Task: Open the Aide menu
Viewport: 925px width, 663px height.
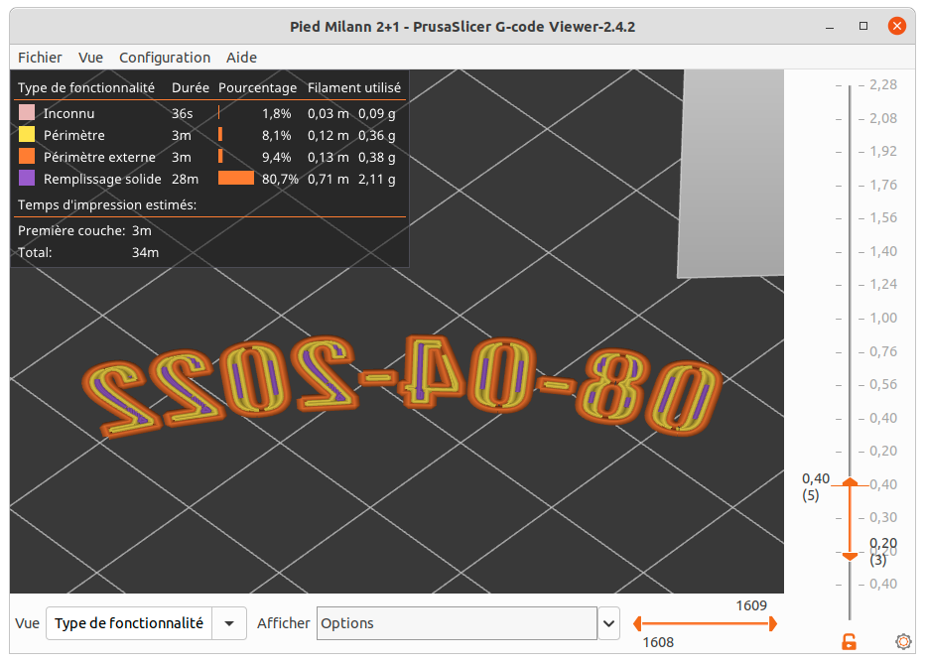Action: (x=241, y=58)
